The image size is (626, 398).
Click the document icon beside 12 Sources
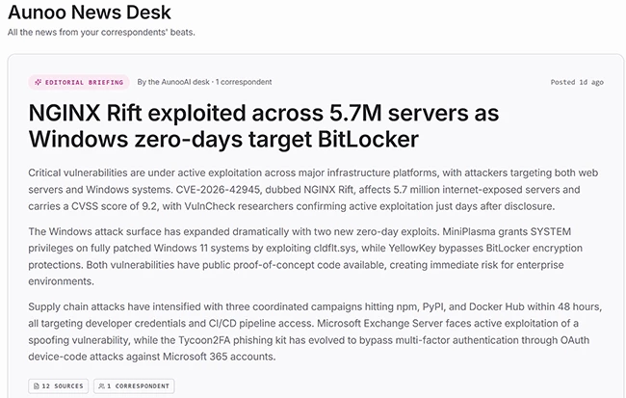[x=37, y=386]
